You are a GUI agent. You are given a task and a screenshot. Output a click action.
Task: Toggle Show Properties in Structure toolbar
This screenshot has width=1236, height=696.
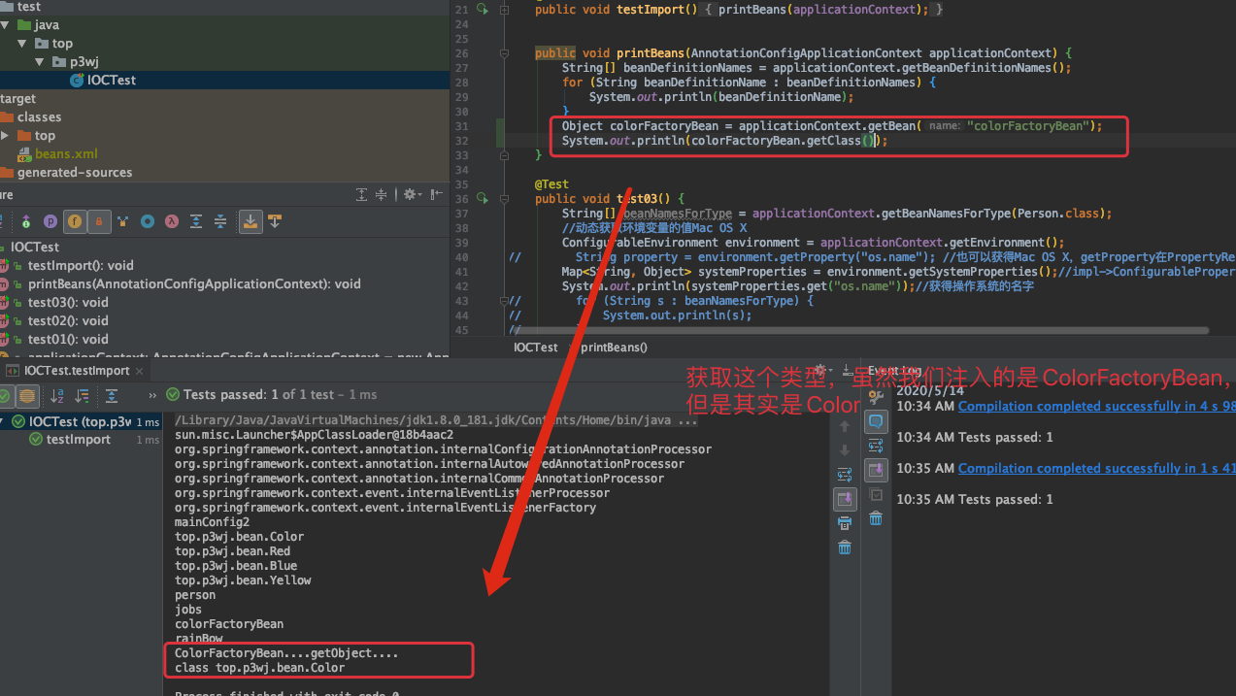tap(50, 222)
